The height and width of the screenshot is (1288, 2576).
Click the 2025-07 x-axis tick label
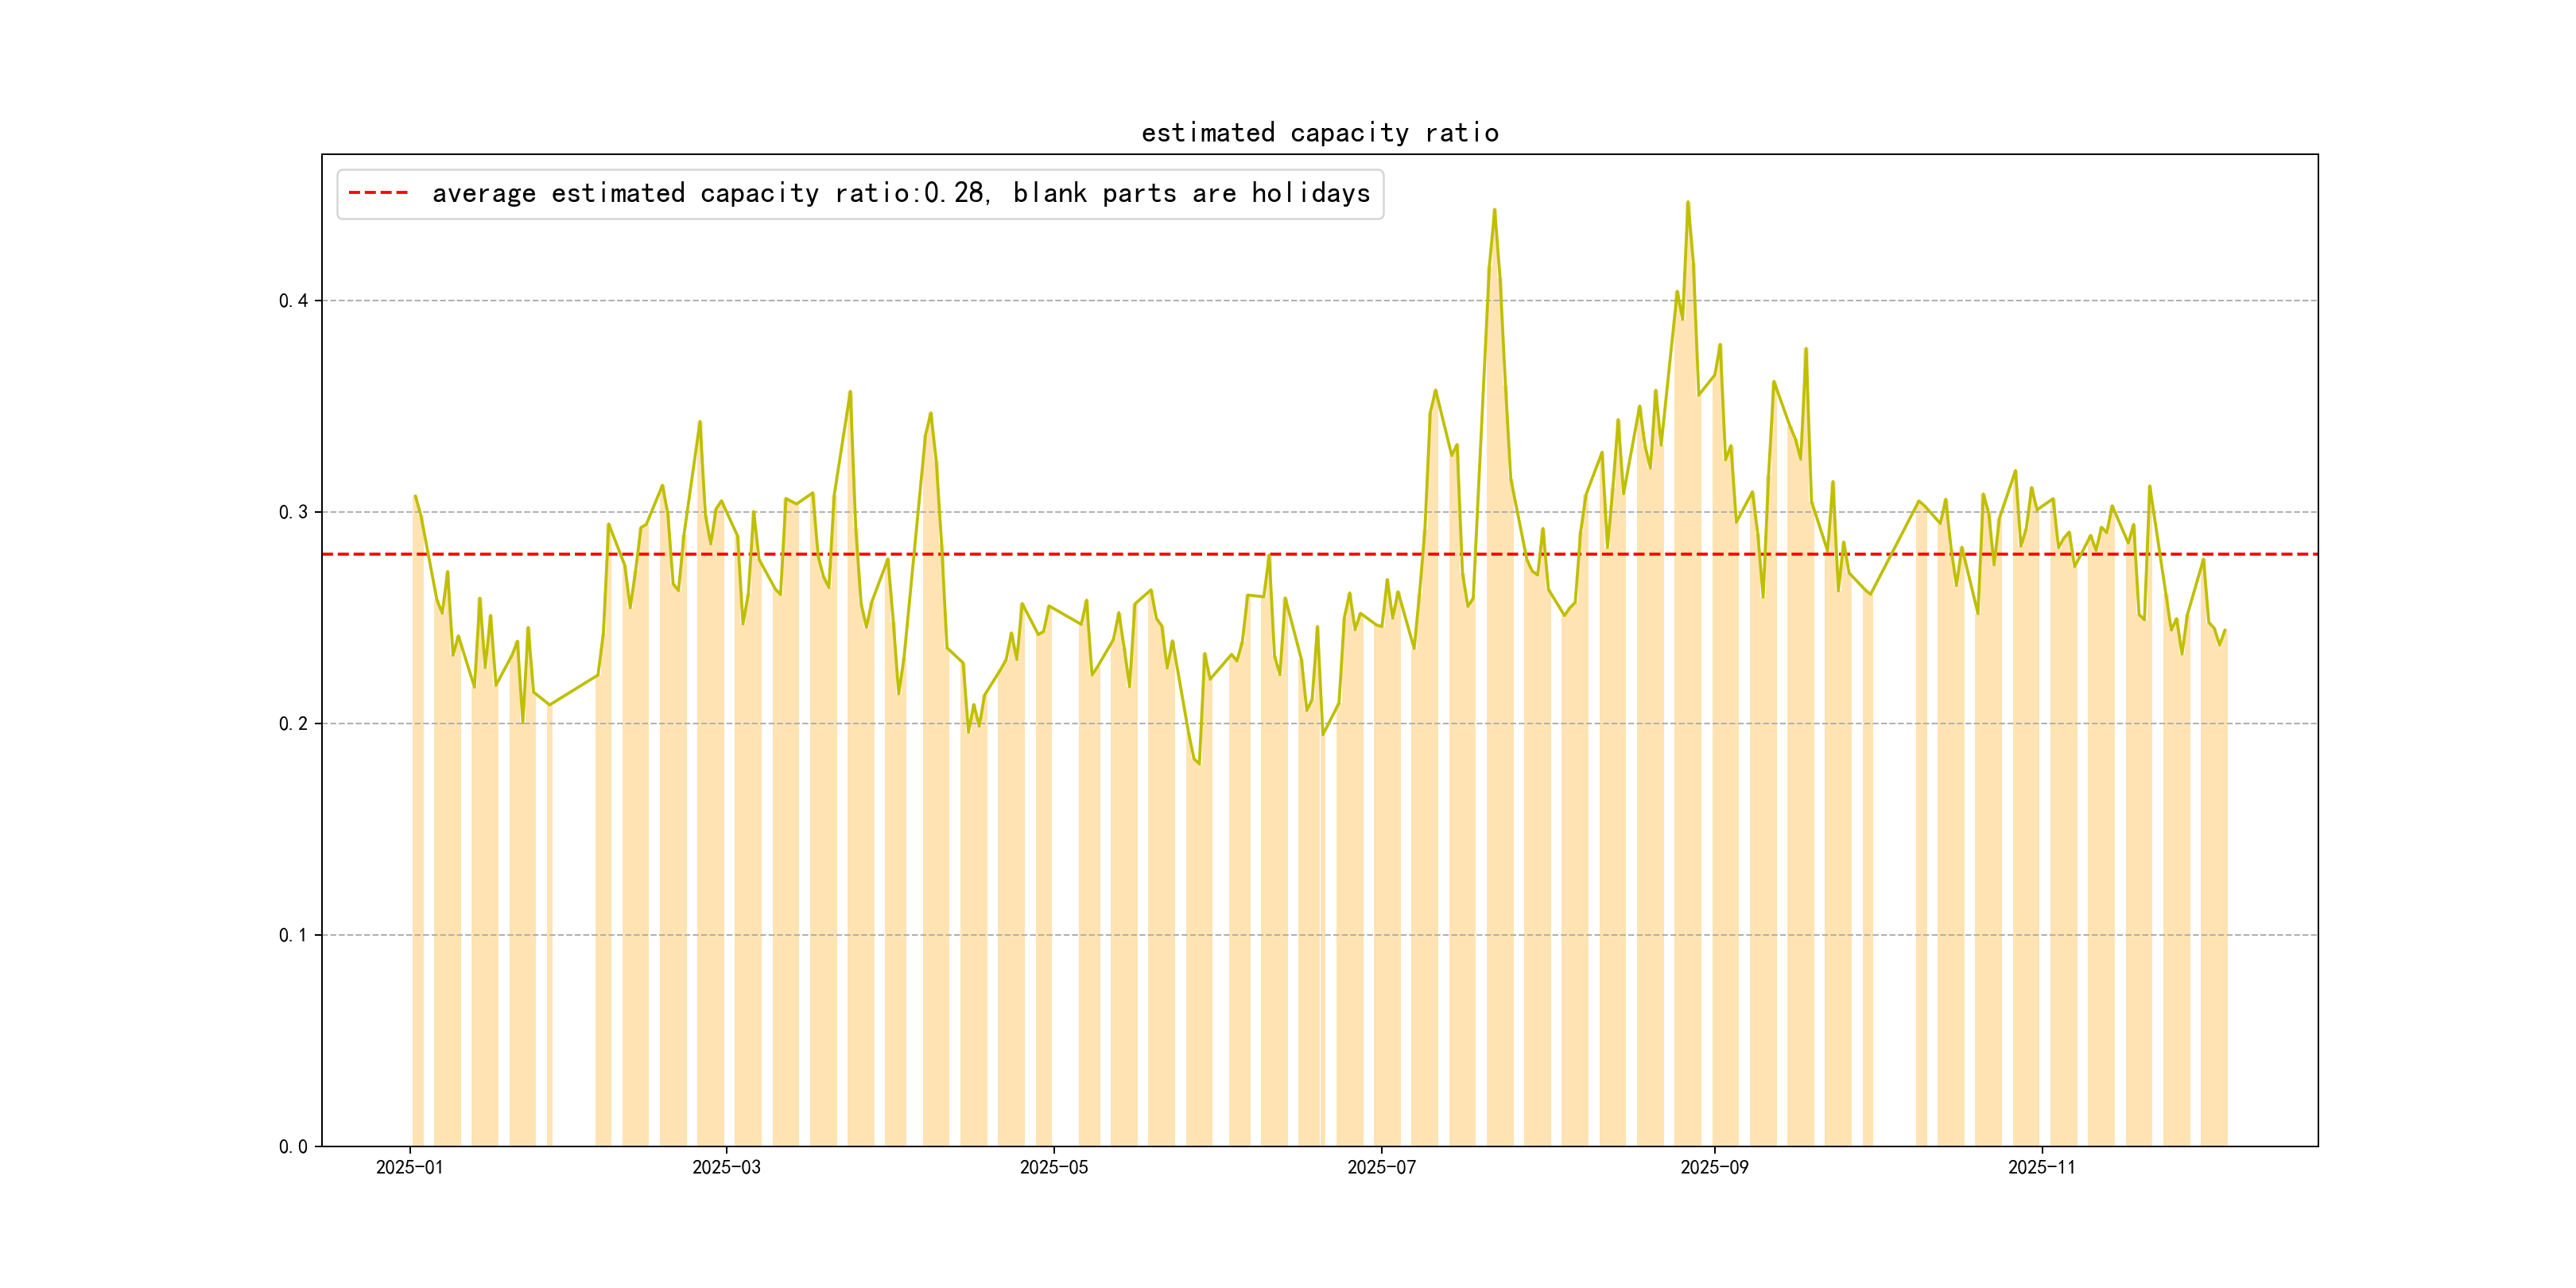point(1381,1167)
